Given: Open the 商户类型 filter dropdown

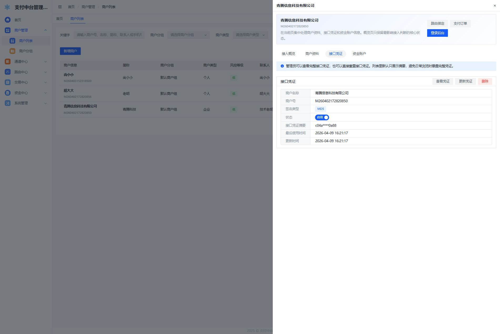Looking at the screenshot, I should click(250, 35).
